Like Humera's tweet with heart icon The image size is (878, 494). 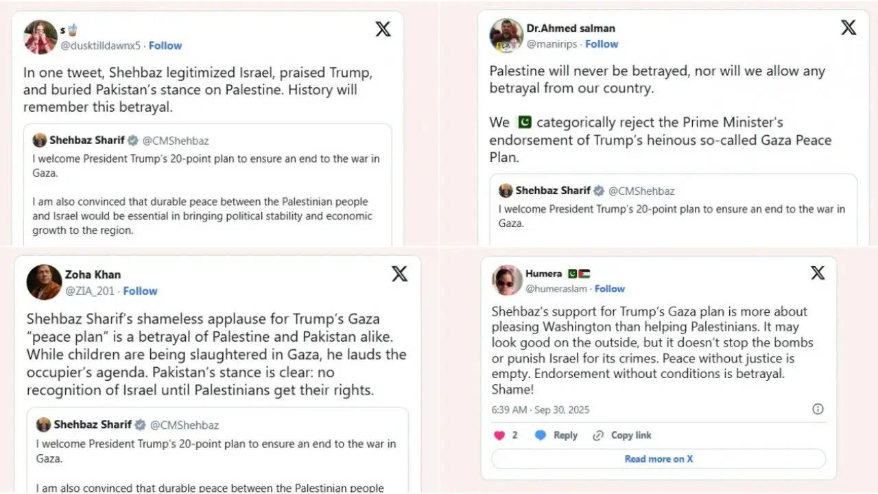(499, 436)
